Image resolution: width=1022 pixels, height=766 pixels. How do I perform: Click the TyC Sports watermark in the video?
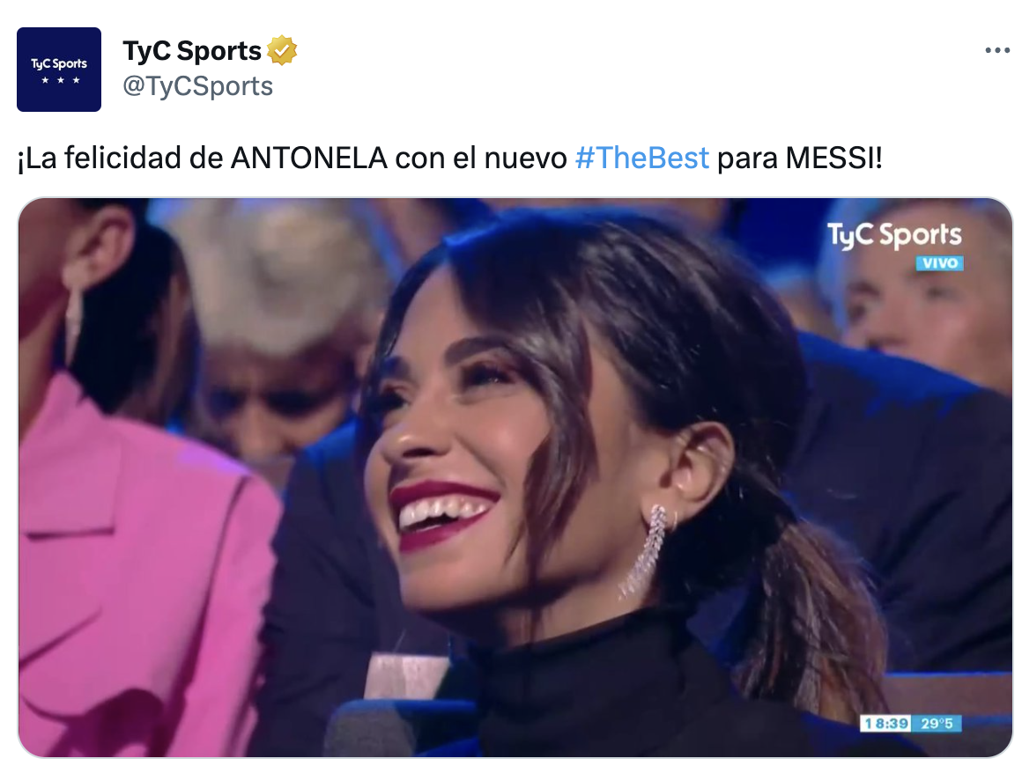click(x=894, y=236)
